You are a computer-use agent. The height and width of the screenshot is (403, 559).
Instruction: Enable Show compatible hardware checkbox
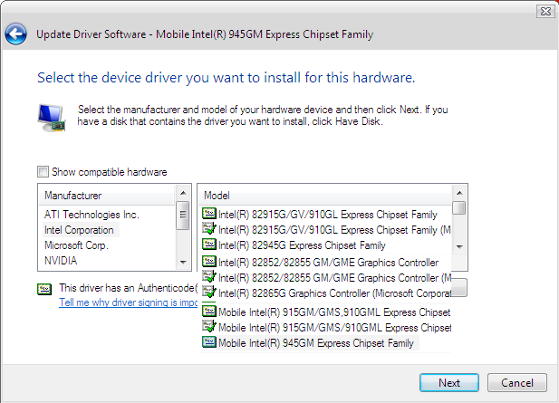pyautogui.click(x=43, y=172)
